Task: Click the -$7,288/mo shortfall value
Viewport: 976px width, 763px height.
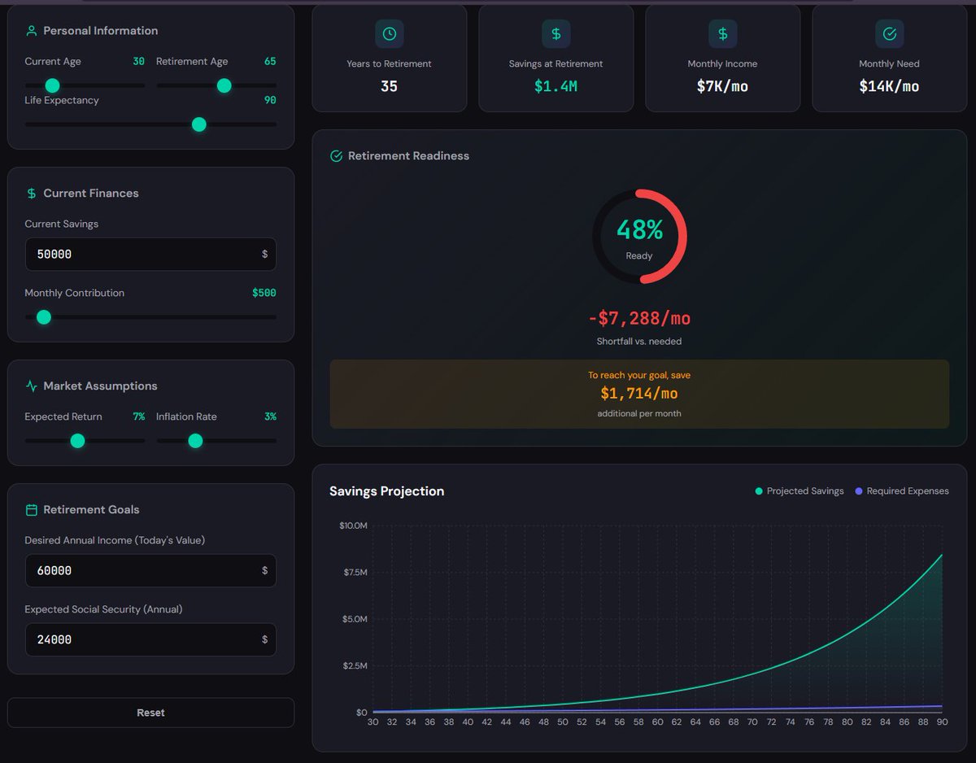Action: pyautogui.click(x=639, y=318)
